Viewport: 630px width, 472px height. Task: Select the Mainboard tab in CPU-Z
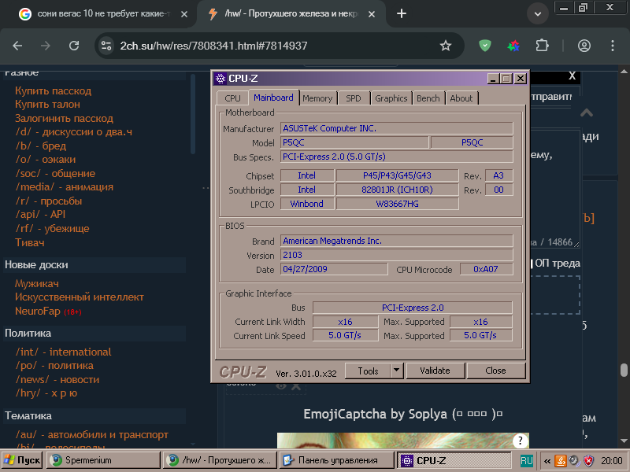point(273,98)
